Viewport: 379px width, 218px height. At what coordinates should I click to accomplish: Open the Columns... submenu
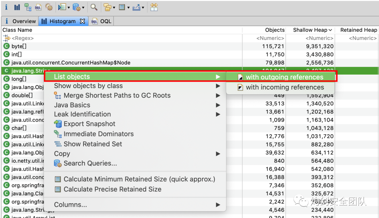pos(135,205)
